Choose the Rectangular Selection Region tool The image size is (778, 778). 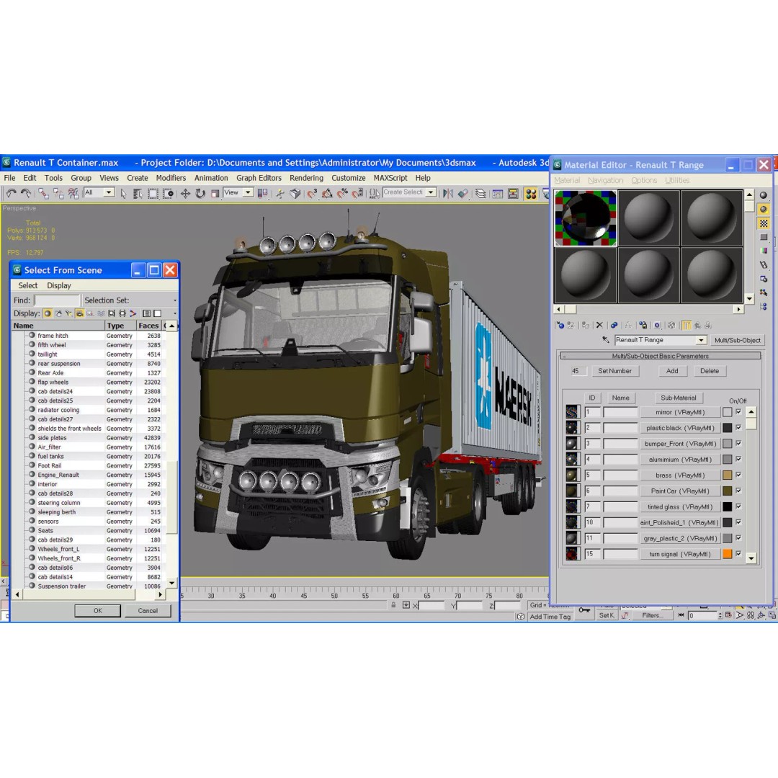153,194
